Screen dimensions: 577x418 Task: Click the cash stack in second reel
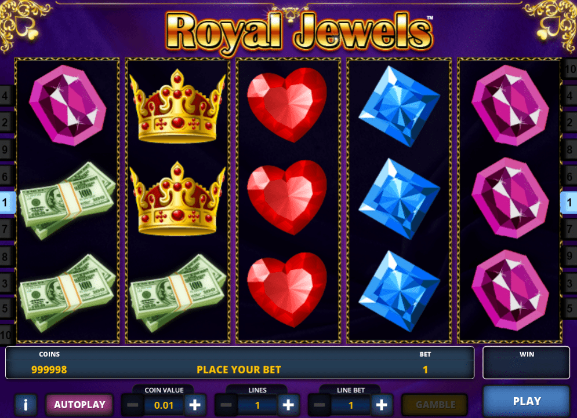tap(177, 293)
